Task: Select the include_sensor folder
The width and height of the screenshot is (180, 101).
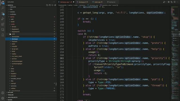Action: (31, 79)
